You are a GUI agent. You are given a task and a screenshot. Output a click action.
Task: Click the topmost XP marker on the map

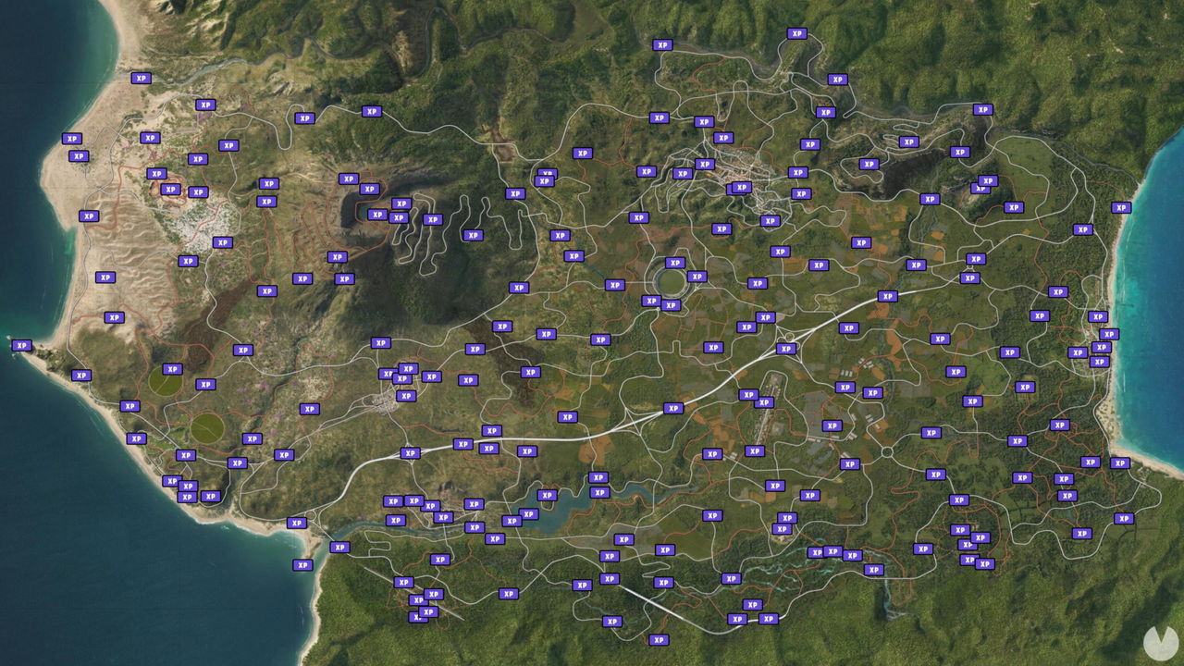(x=795, y=34)
